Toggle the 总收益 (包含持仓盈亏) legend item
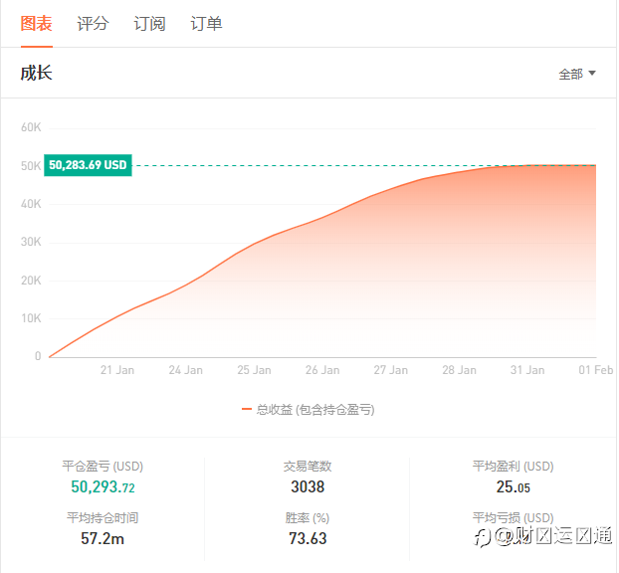The image size is (619, 573). tap(308, 410)
